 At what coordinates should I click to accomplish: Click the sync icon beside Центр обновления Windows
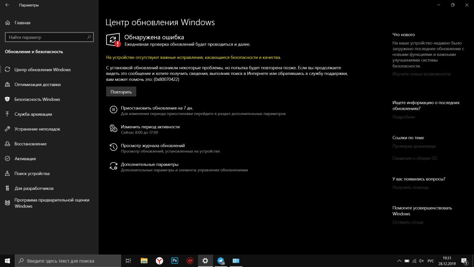[7, 70]
